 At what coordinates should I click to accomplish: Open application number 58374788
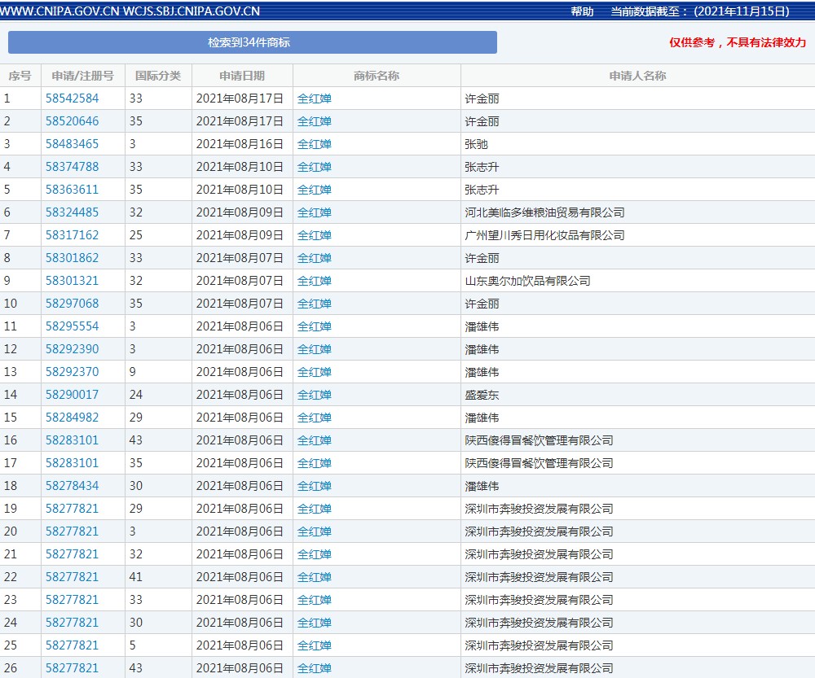click(72, 167)
